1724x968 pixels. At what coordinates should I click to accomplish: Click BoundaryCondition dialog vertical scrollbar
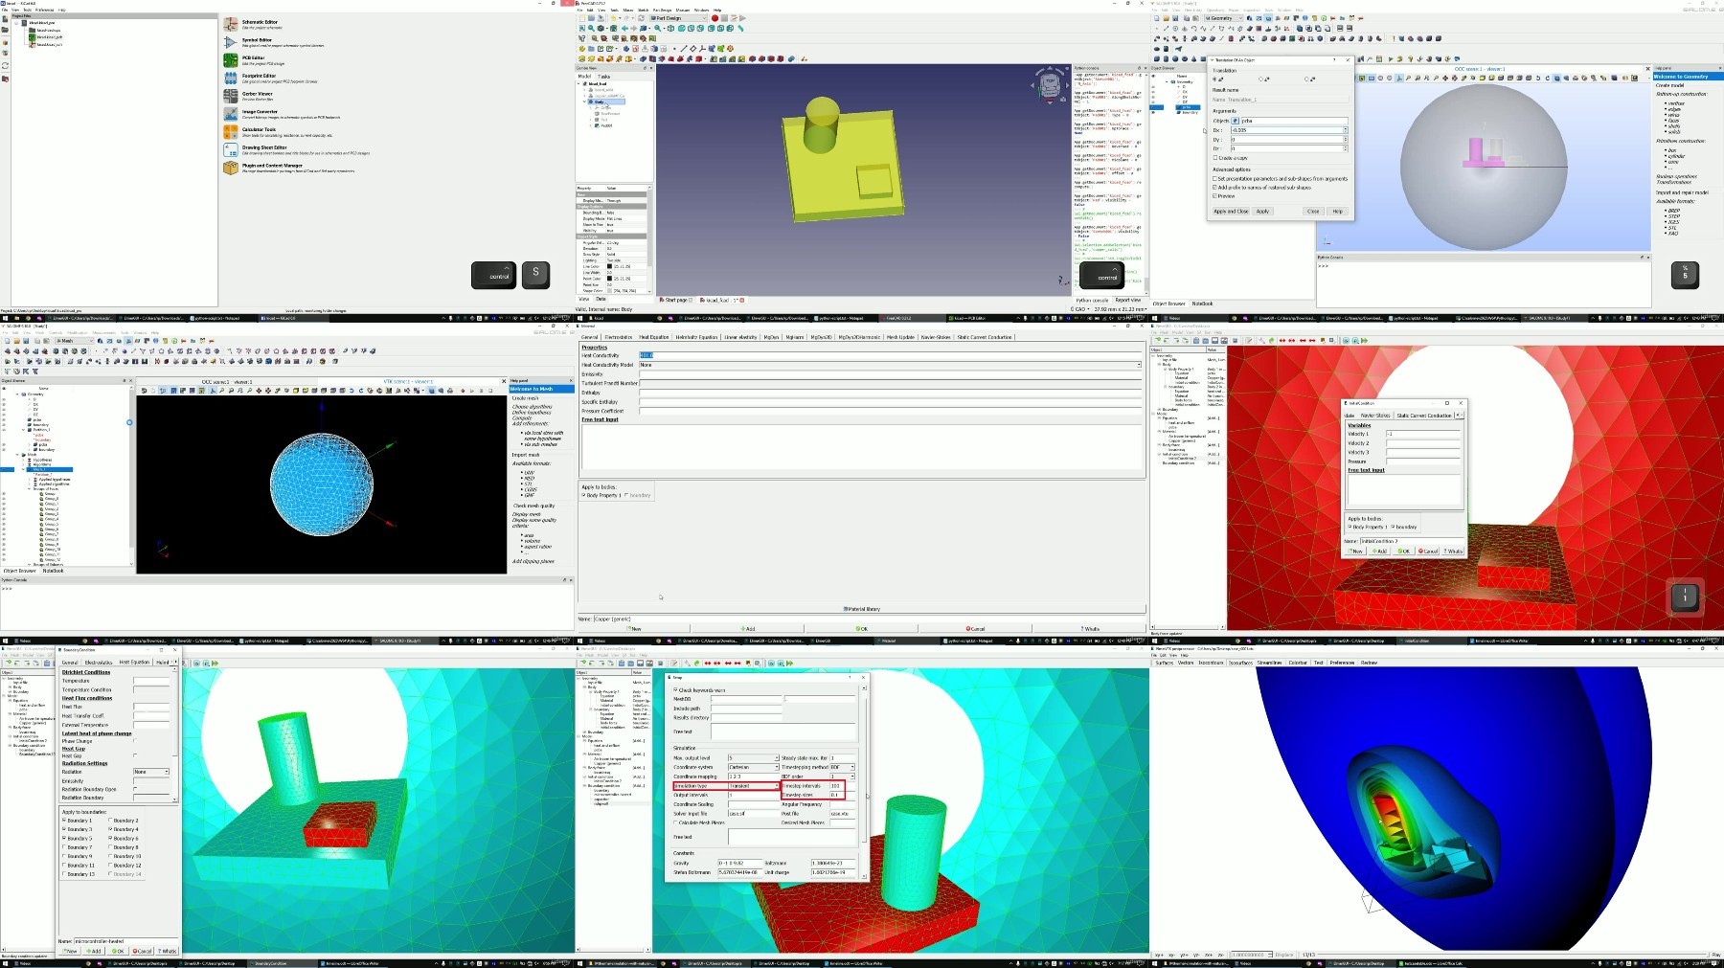(174, 737)
